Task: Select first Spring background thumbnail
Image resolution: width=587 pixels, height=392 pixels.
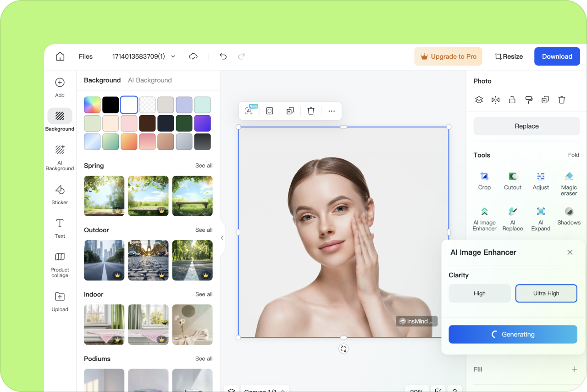Action: [x=104, y=196]
